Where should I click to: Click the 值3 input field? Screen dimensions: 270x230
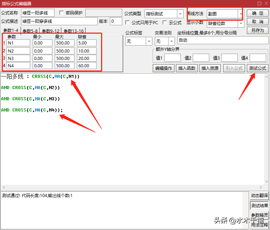pyautogui.click(x=229, y=58)
